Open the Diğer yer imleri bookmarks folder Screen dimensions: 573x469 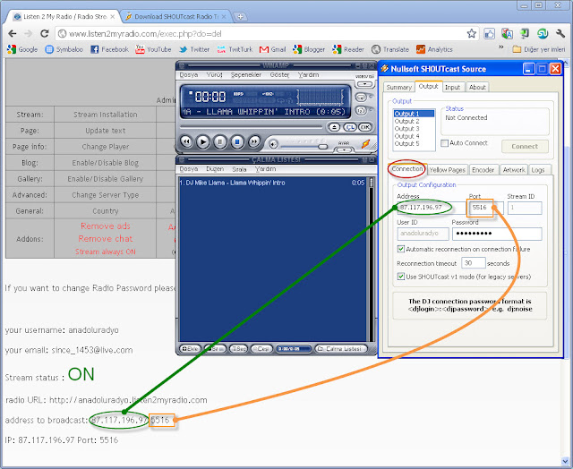pos(539,49)
